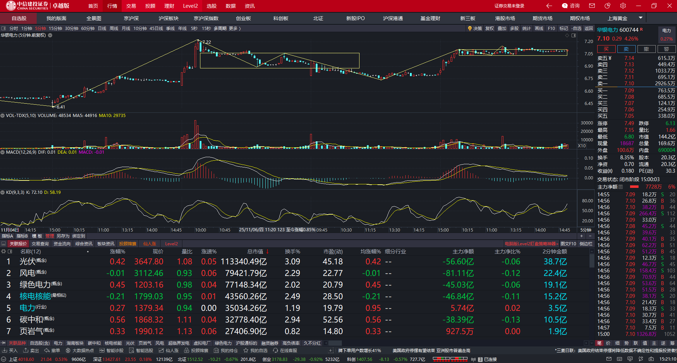
Task: Click the 图文F10 button
Action: (568, 244)
